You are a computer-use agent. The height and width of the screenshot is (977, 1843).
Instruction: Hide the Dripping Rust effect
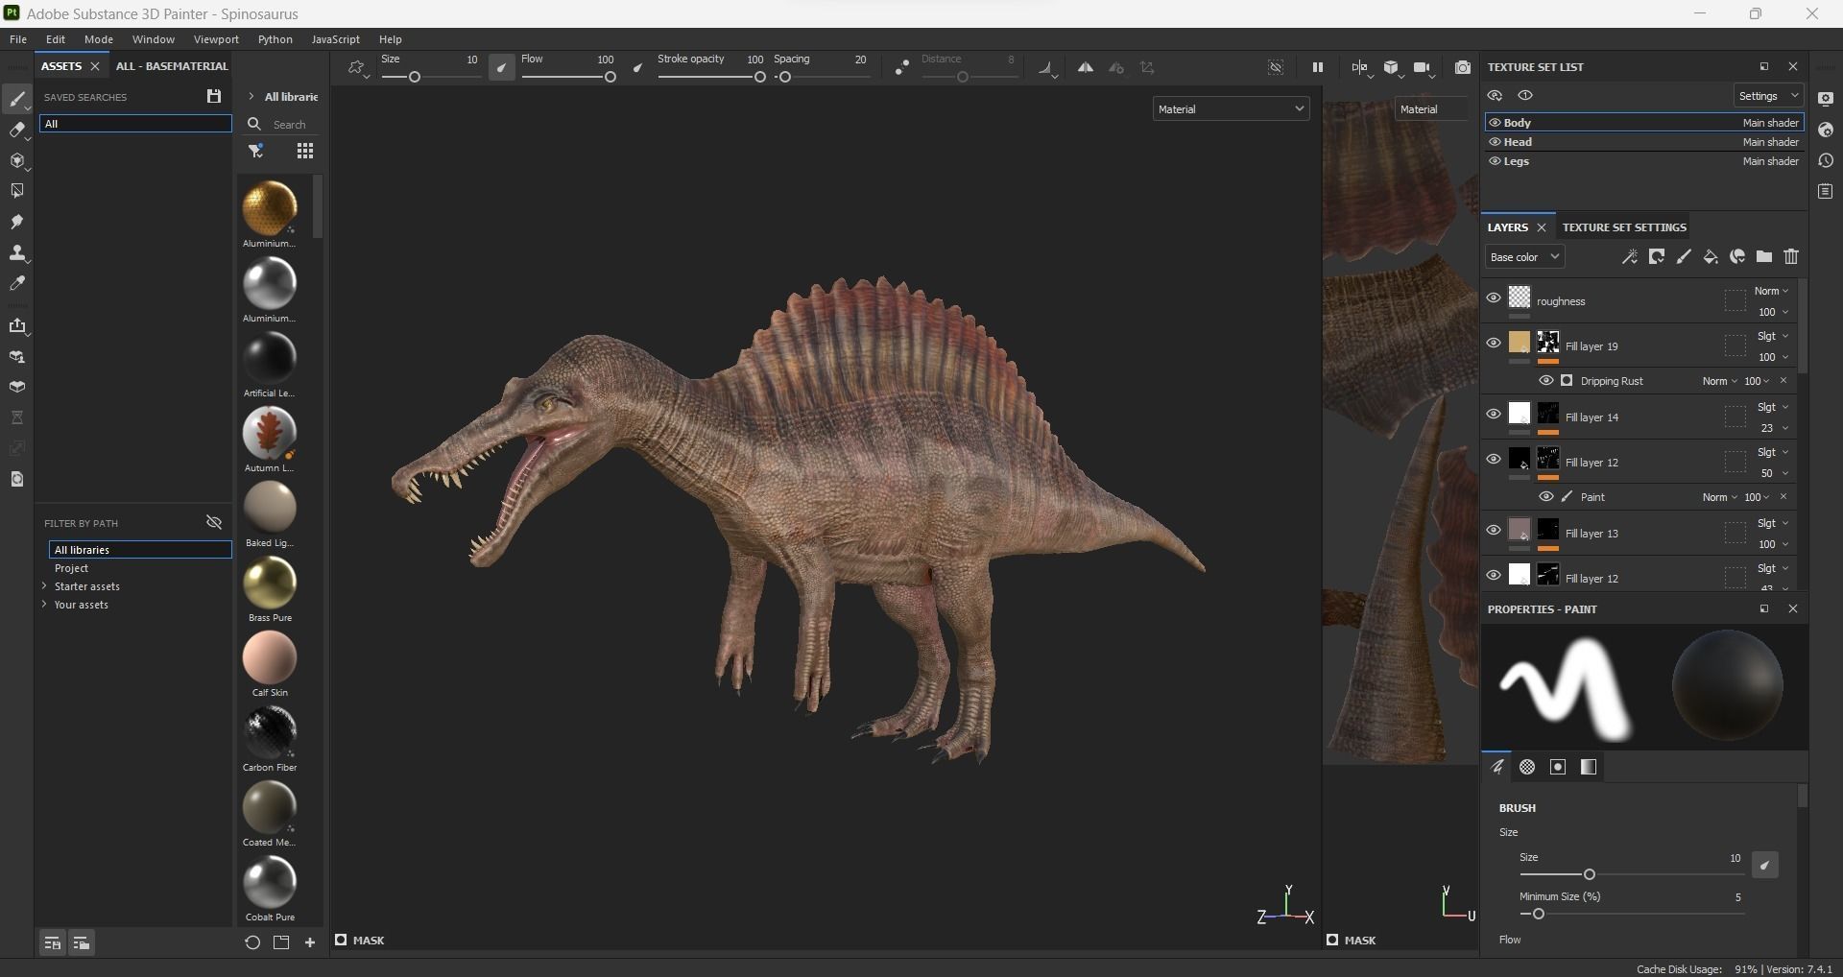pyautogui.click(x=1545, y=381)
